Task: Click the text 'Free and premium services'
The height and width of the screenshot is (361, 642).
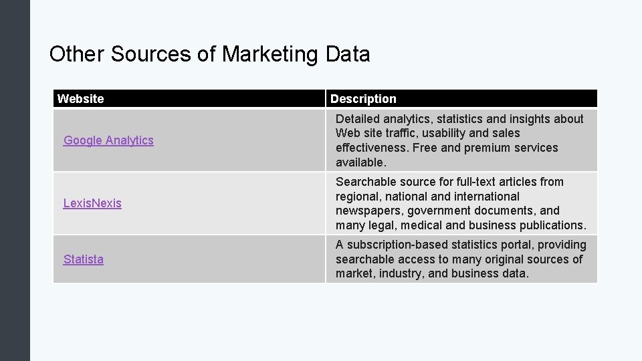Action: (486, 148)
